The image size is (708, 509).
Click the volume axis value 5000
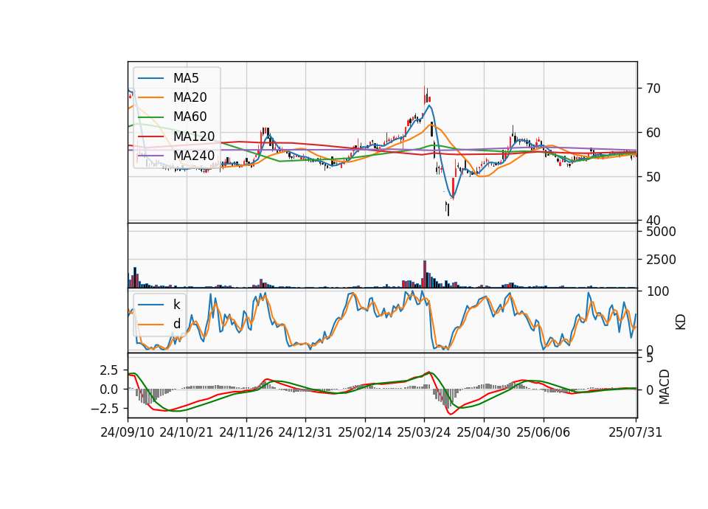point(661,232)
